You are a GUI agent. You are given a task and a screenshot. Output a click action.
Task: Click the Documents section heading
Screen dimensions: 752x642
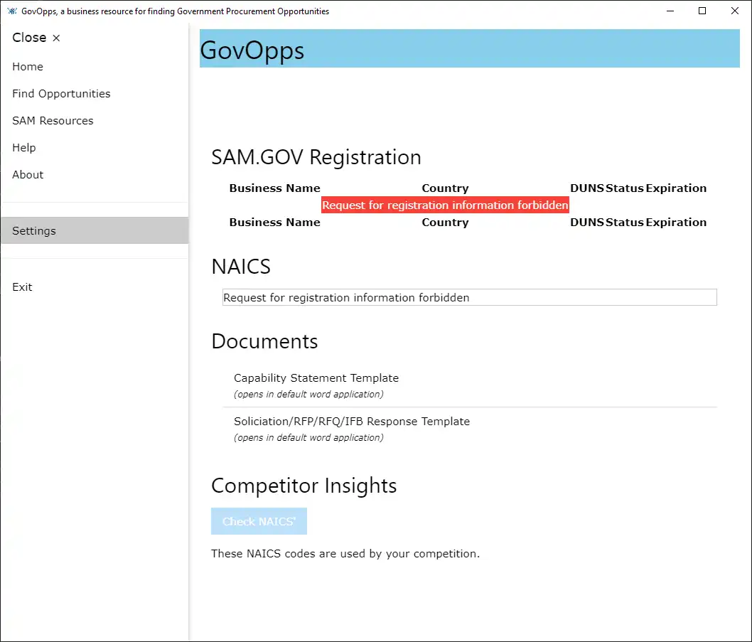tap(264, 341)
